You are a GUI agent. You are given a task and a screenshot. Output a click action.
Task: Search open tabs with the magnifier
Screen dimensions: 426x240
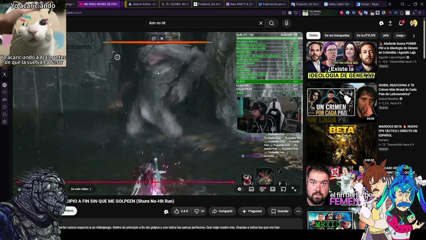(x=402, y=4)
